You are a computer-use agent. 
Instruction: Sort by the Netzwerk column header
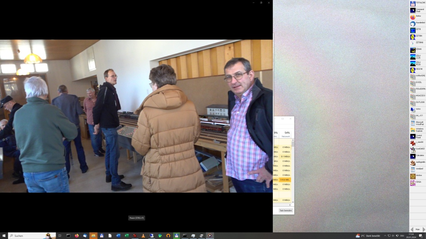[x=287, y=134]
